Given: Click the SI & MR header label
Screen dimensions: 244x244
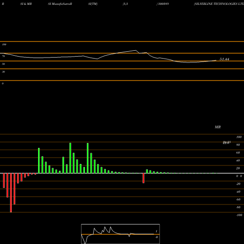Looking at the screenshot, I should 26,4.
